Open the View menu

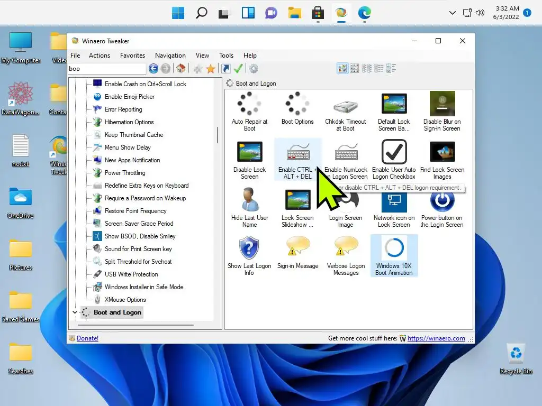202,55
